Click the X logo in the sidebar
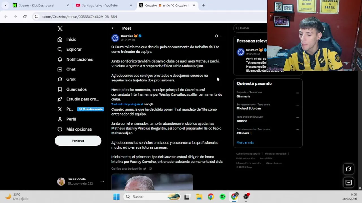This screenshot has height=203, width=362. (x=60, y=28)
